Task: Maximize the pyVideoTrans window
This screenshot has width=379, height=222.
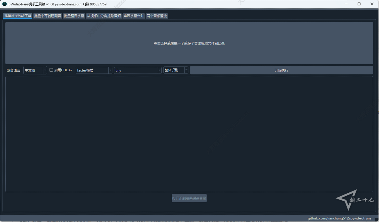Action: click(x=359, y=4)
